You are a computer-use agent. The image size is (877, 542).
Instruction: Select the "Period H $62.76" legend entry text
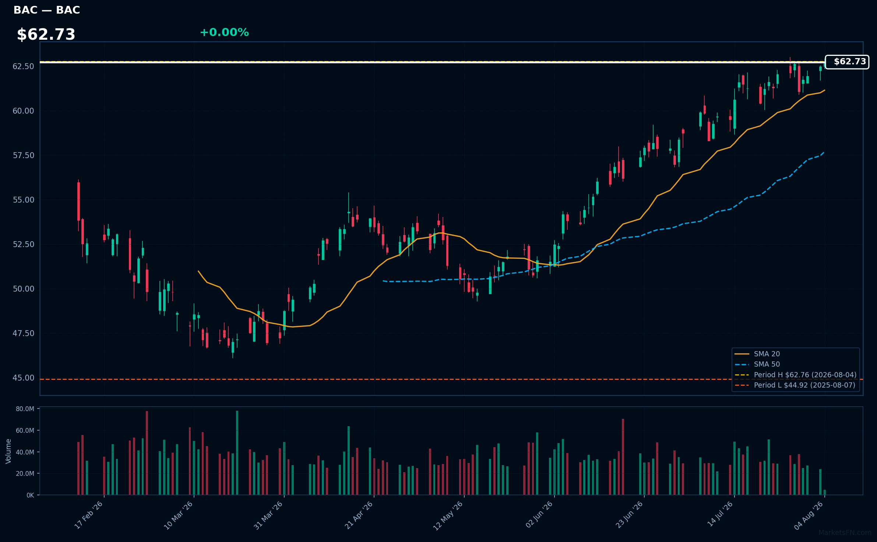pos(805,375)
